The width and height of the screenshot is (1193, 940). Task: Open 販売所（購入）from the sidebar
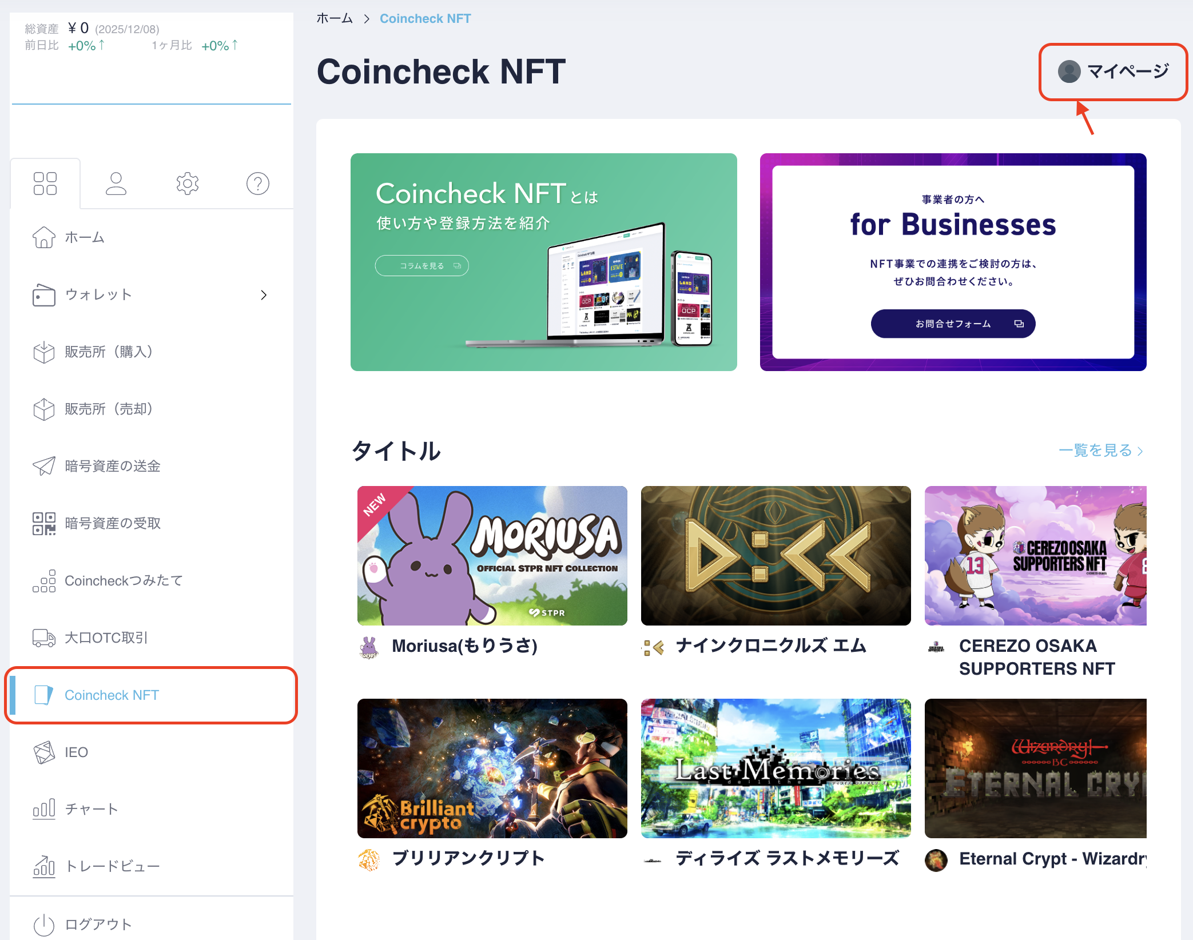(x=109, y=352)
